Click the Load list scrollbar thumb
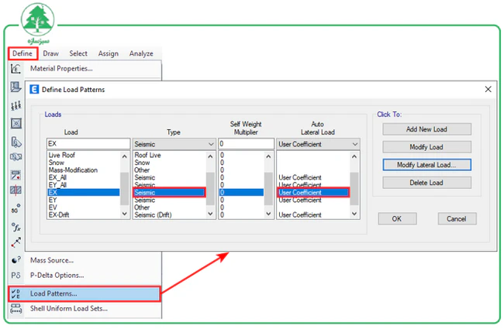Image resolution: width=504 pixels, height=329 pixels. (x=125, y=189)
